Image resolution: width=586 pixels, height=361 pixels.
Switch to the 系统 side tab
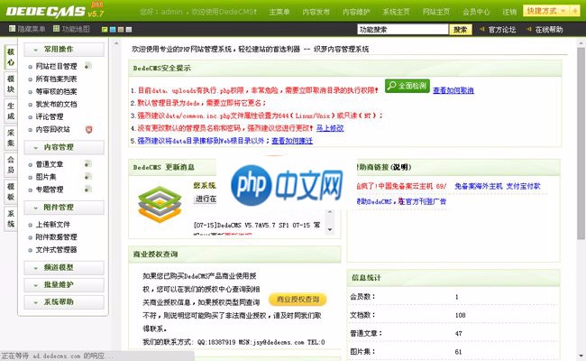11,218
